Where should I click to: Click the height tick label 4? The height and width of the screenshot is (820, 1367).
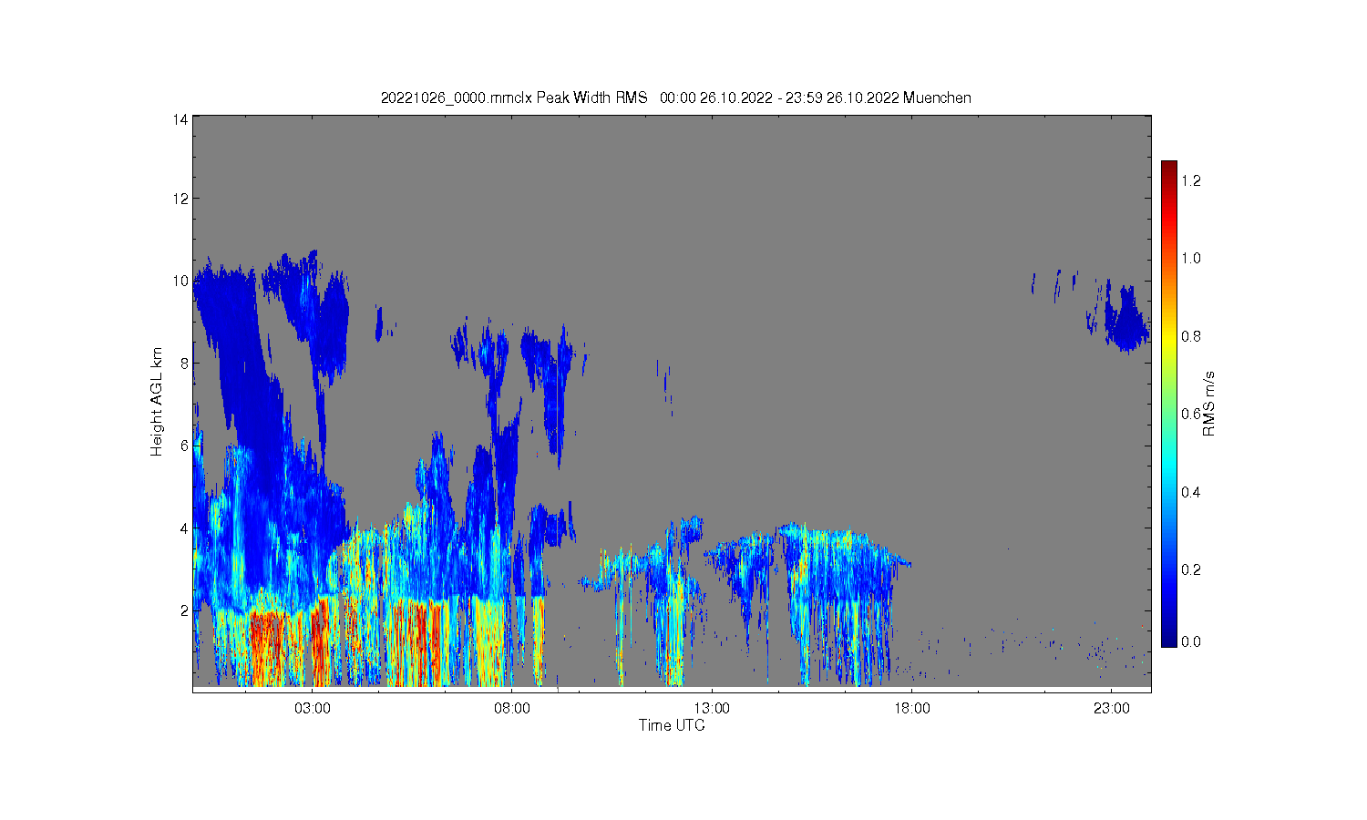click(x=185, y=528)
